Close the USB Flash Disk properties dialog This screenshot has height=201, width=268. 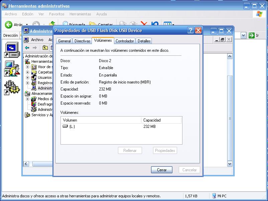pos(198,30)
